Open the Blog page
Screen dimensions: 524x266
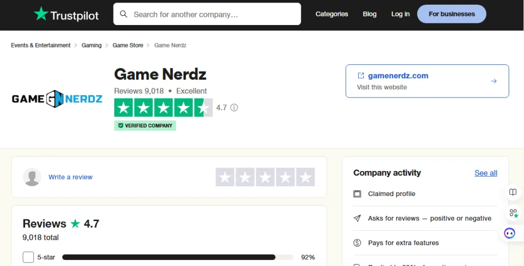[369, 14]
